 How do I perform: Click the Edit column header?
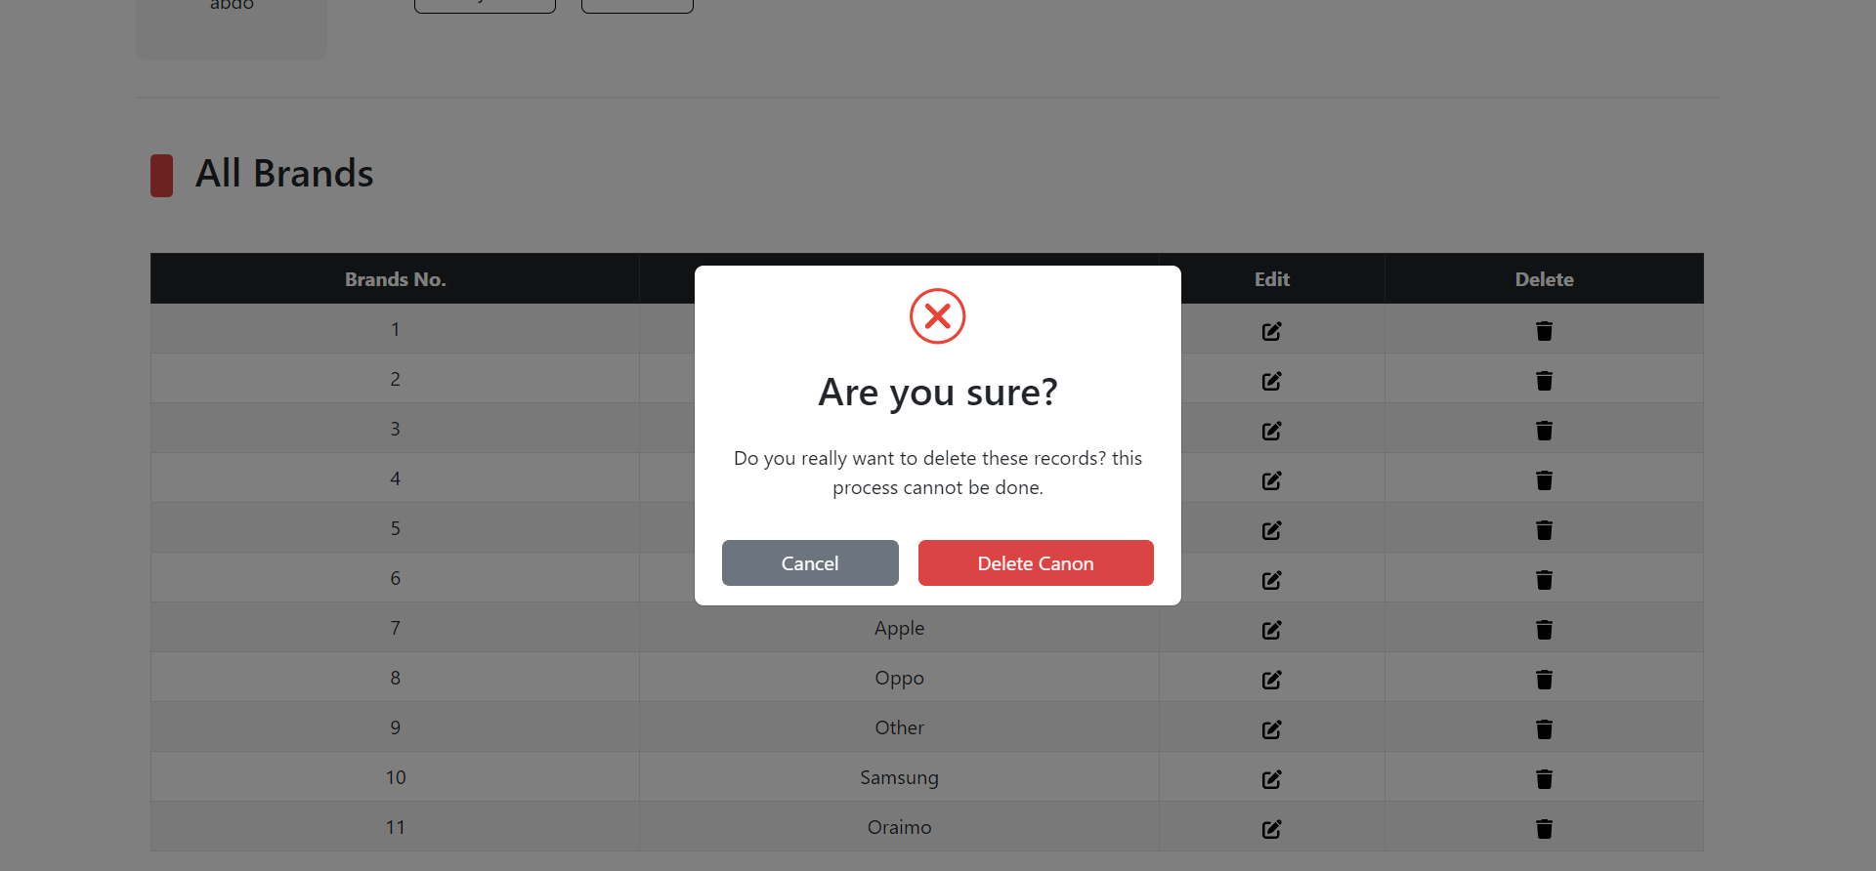(1271, 279)
